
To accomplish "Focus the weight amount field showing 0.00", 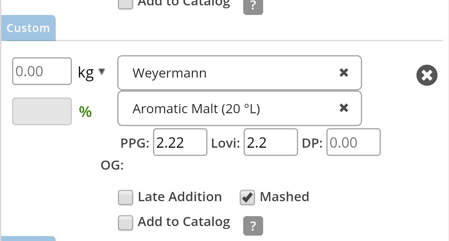I will [42, 71].
